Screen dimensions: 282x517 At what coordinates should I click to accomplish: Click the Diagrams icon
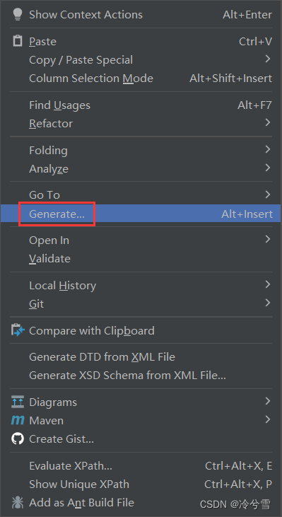tap(18, 402)
